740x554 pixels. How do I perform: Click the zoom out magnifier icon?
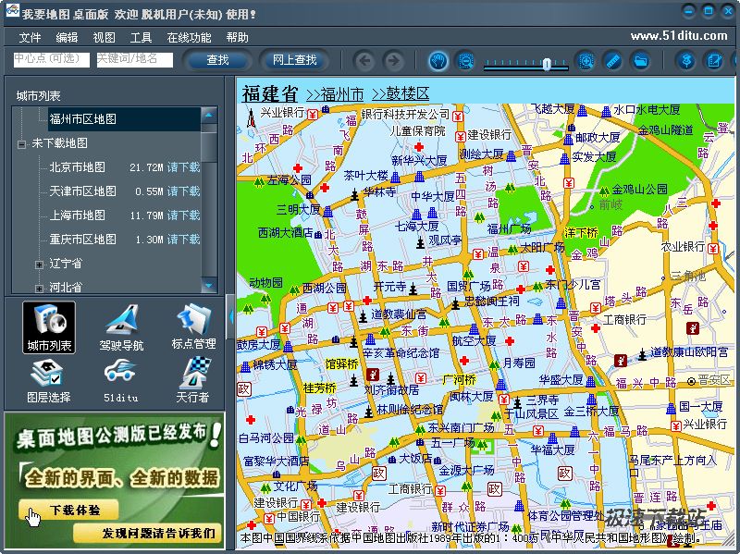tap(466, 61)
